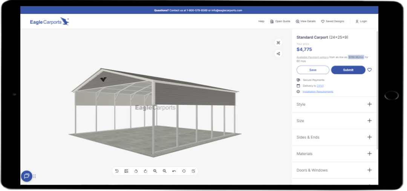Zoom out with the minus magnifier icon
Screen dimensions: 407x191
[x=164, y=171]
